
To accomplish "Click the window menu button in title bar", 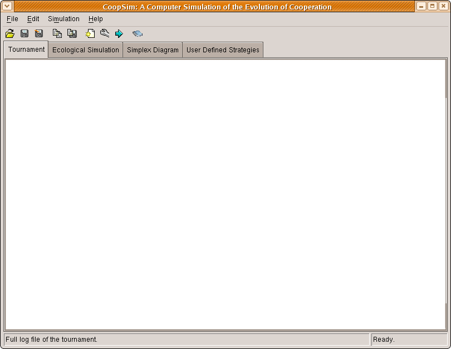I will [x=7, y=7].
